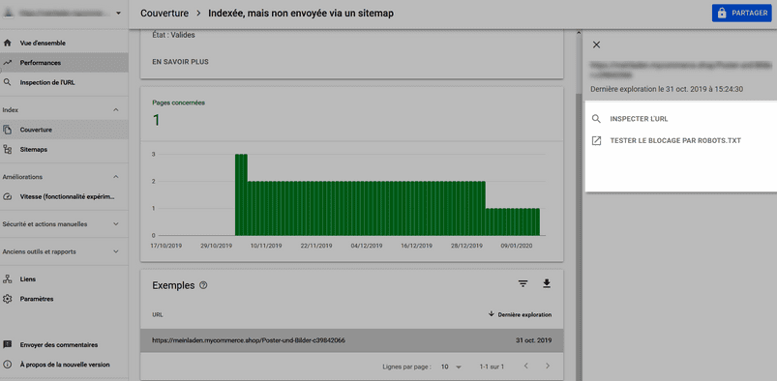
Task: Go to previous page of examples
Action: point(525,366)
